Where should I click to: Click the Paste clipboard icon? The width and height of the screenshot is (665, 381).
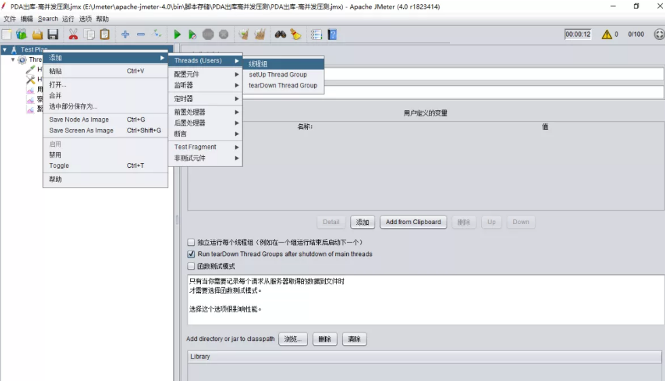(x=104, y=35)
